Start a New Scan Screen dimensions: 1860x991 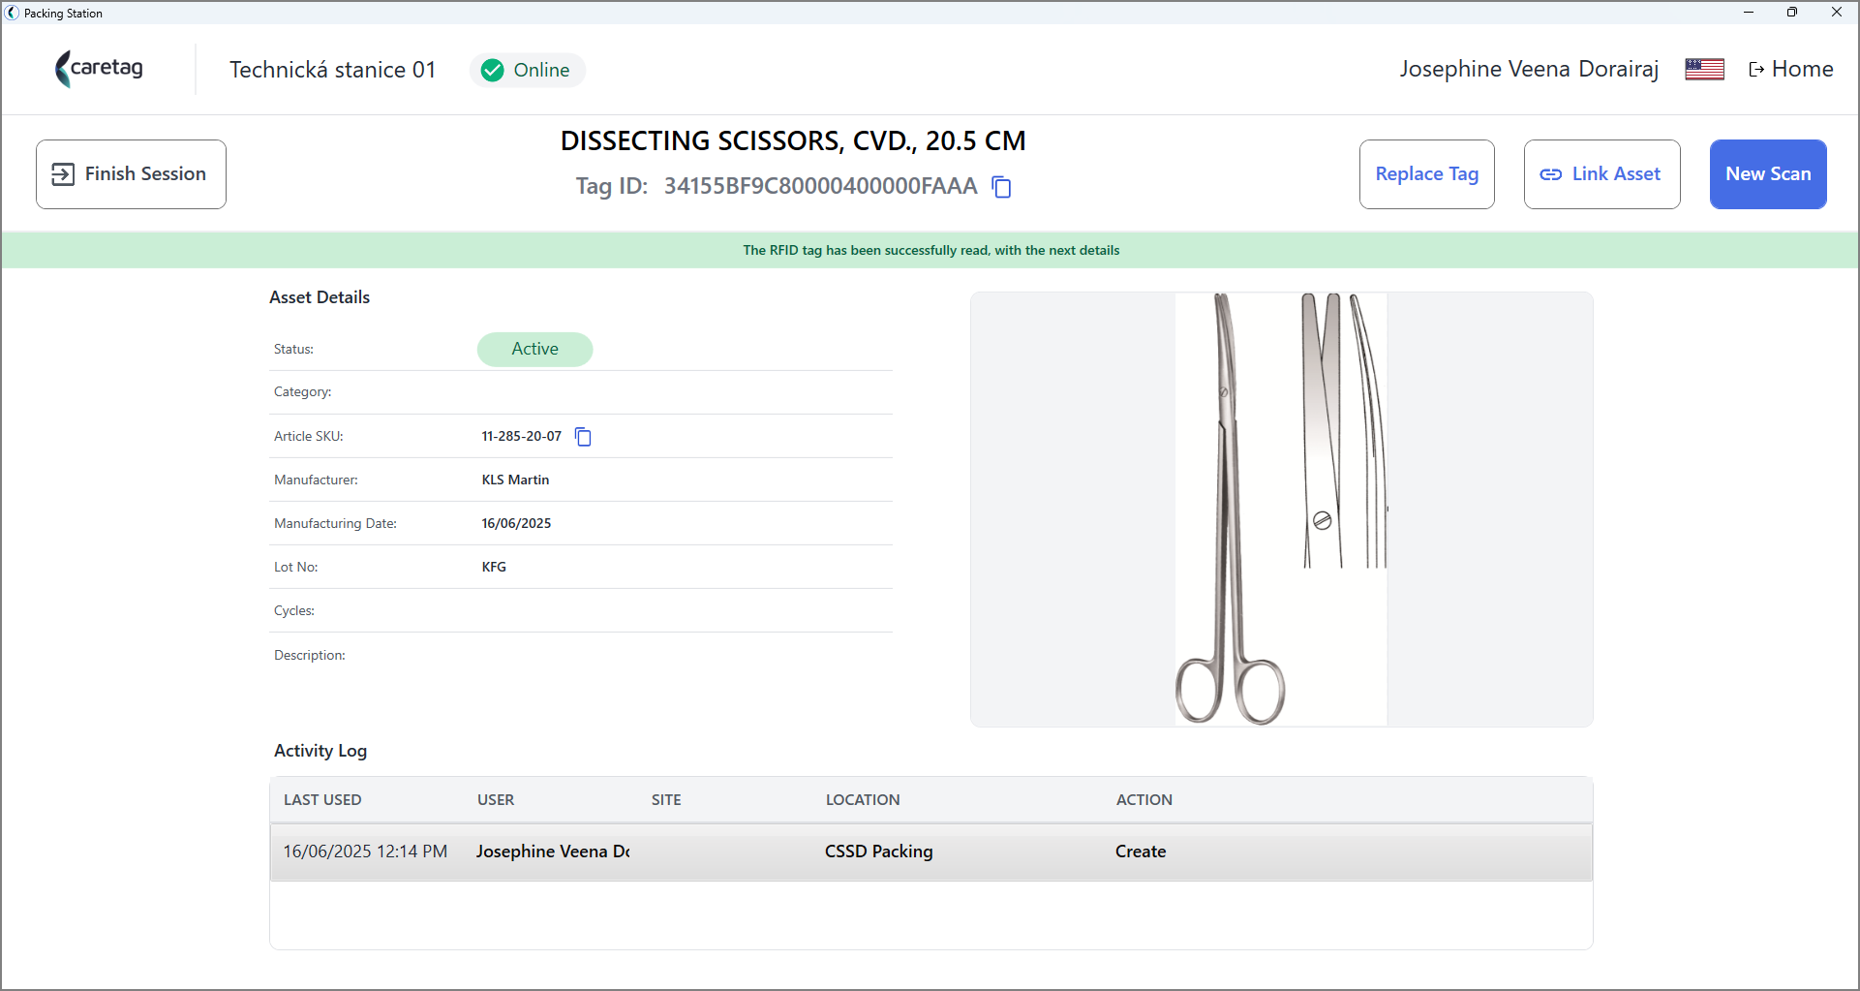point(1768,174)
